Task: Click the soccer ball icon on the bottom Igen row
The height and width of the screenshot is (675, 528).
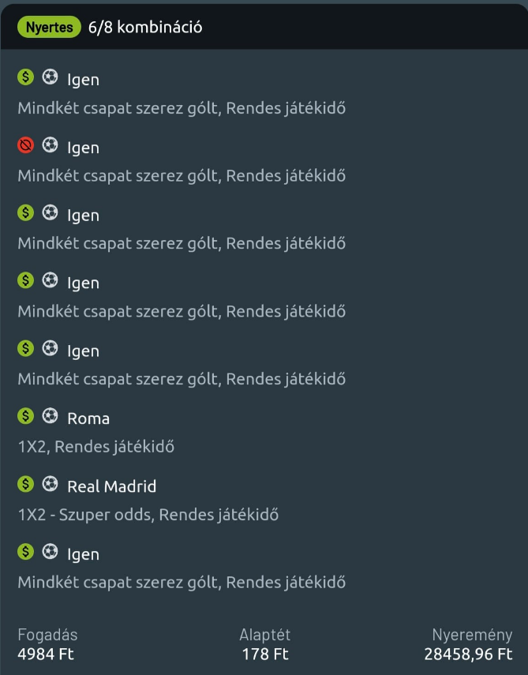Action: [50, 552]
